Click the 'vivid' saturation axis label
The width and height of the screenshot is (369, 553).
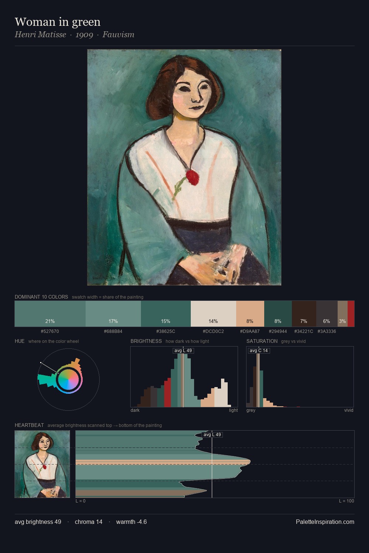(x=349, y=410)
